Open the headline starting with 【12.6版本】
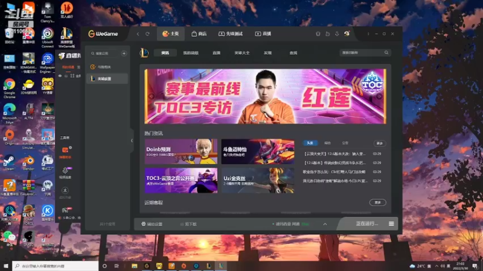Image resolution: width=483 pixels, height=271 pixels. (335, 163)
